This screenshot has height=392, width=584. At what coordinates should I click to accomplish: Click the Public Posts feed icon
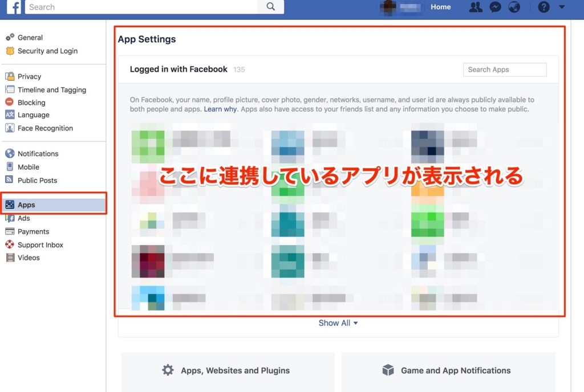coord(9,179)
